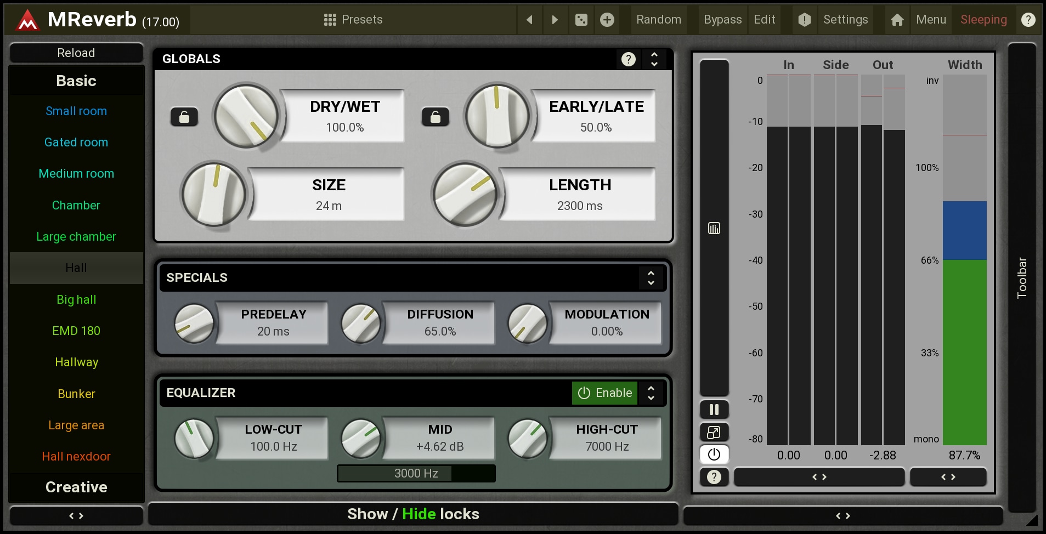This screenshot has width=1046, height=534.
Task: Click the next preset arrow icon
Action: 555,20
